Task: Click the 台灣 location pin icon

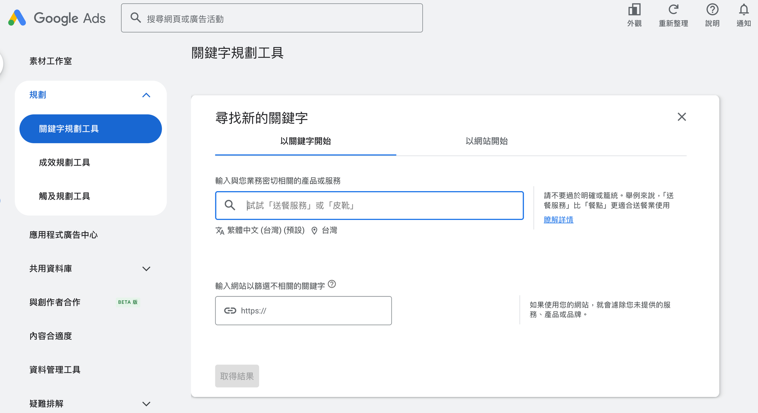Action: [x=314, y=231]
